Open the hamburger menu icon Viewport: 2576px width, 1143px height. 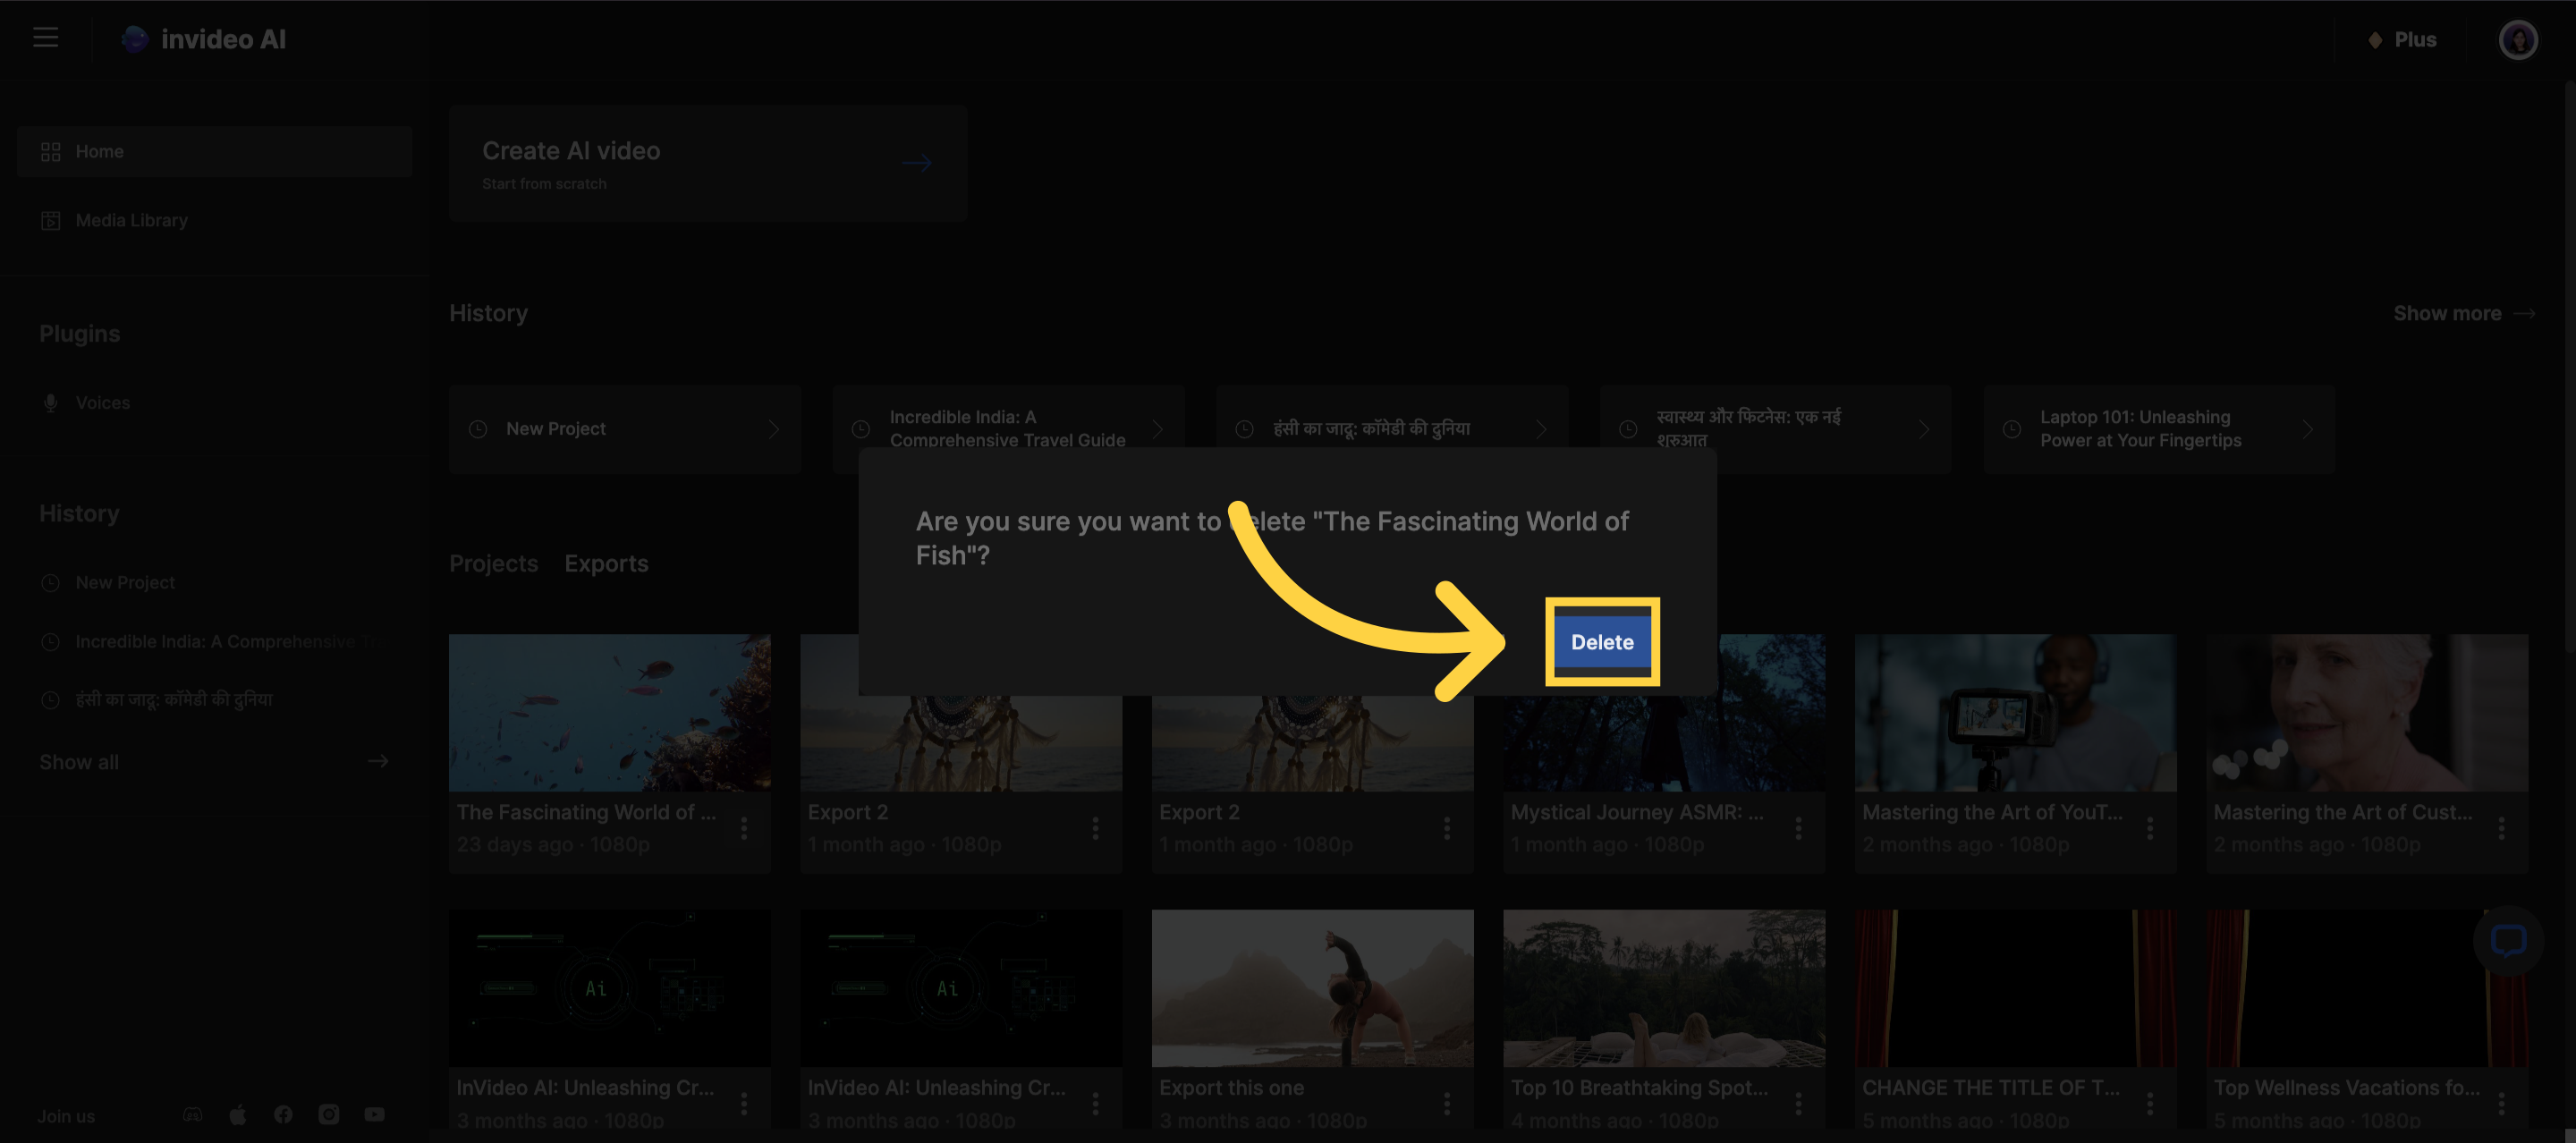click(x=46, y=38)
